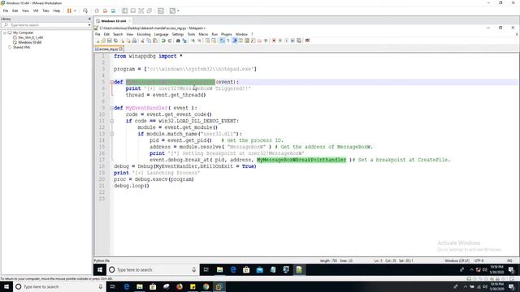
Task: Collapse MyEventHandler fold marker on line 9
Action: coord(112,108)
